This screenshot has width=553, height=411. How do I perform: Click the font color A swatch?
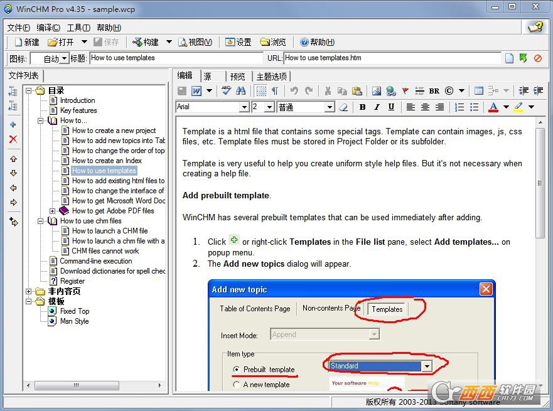pos(493,107)
